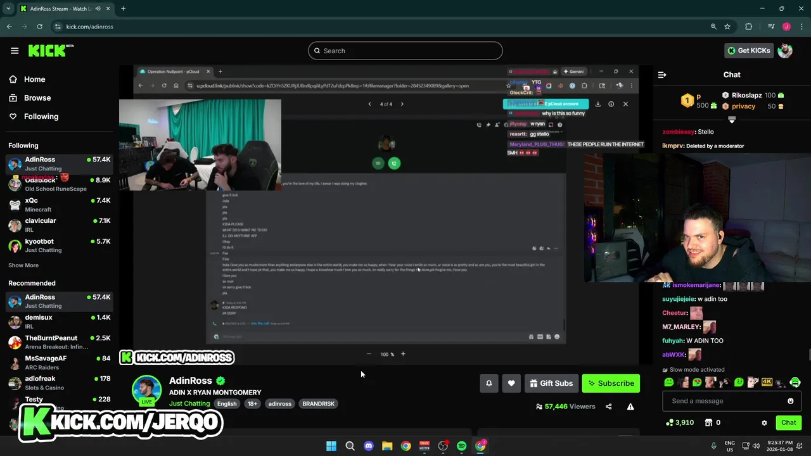Open a new Chrome tab
811x456 pixels.
(123, 8)
